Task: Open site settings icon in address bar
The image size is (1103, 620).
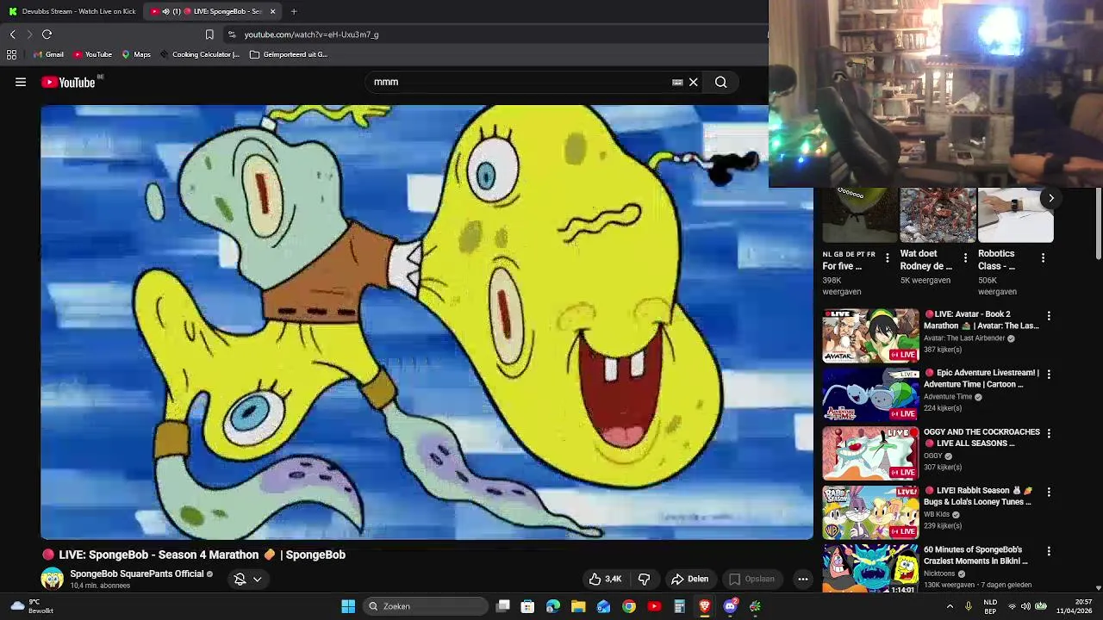Action: click(x=231, y=34)
